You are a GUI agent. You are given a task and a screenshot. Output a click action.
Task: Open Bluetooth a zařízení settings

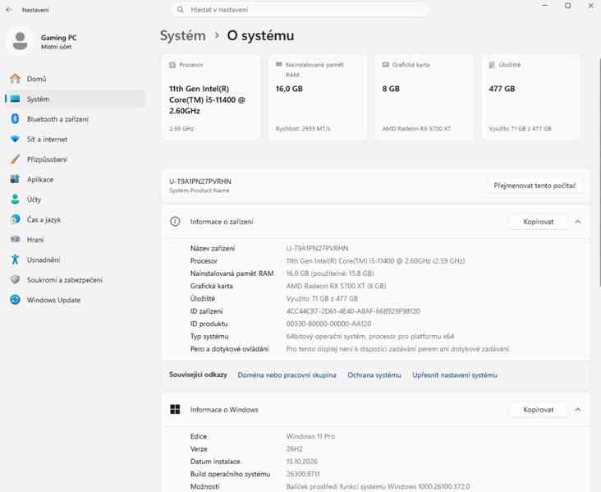click(x=76, y=119)
